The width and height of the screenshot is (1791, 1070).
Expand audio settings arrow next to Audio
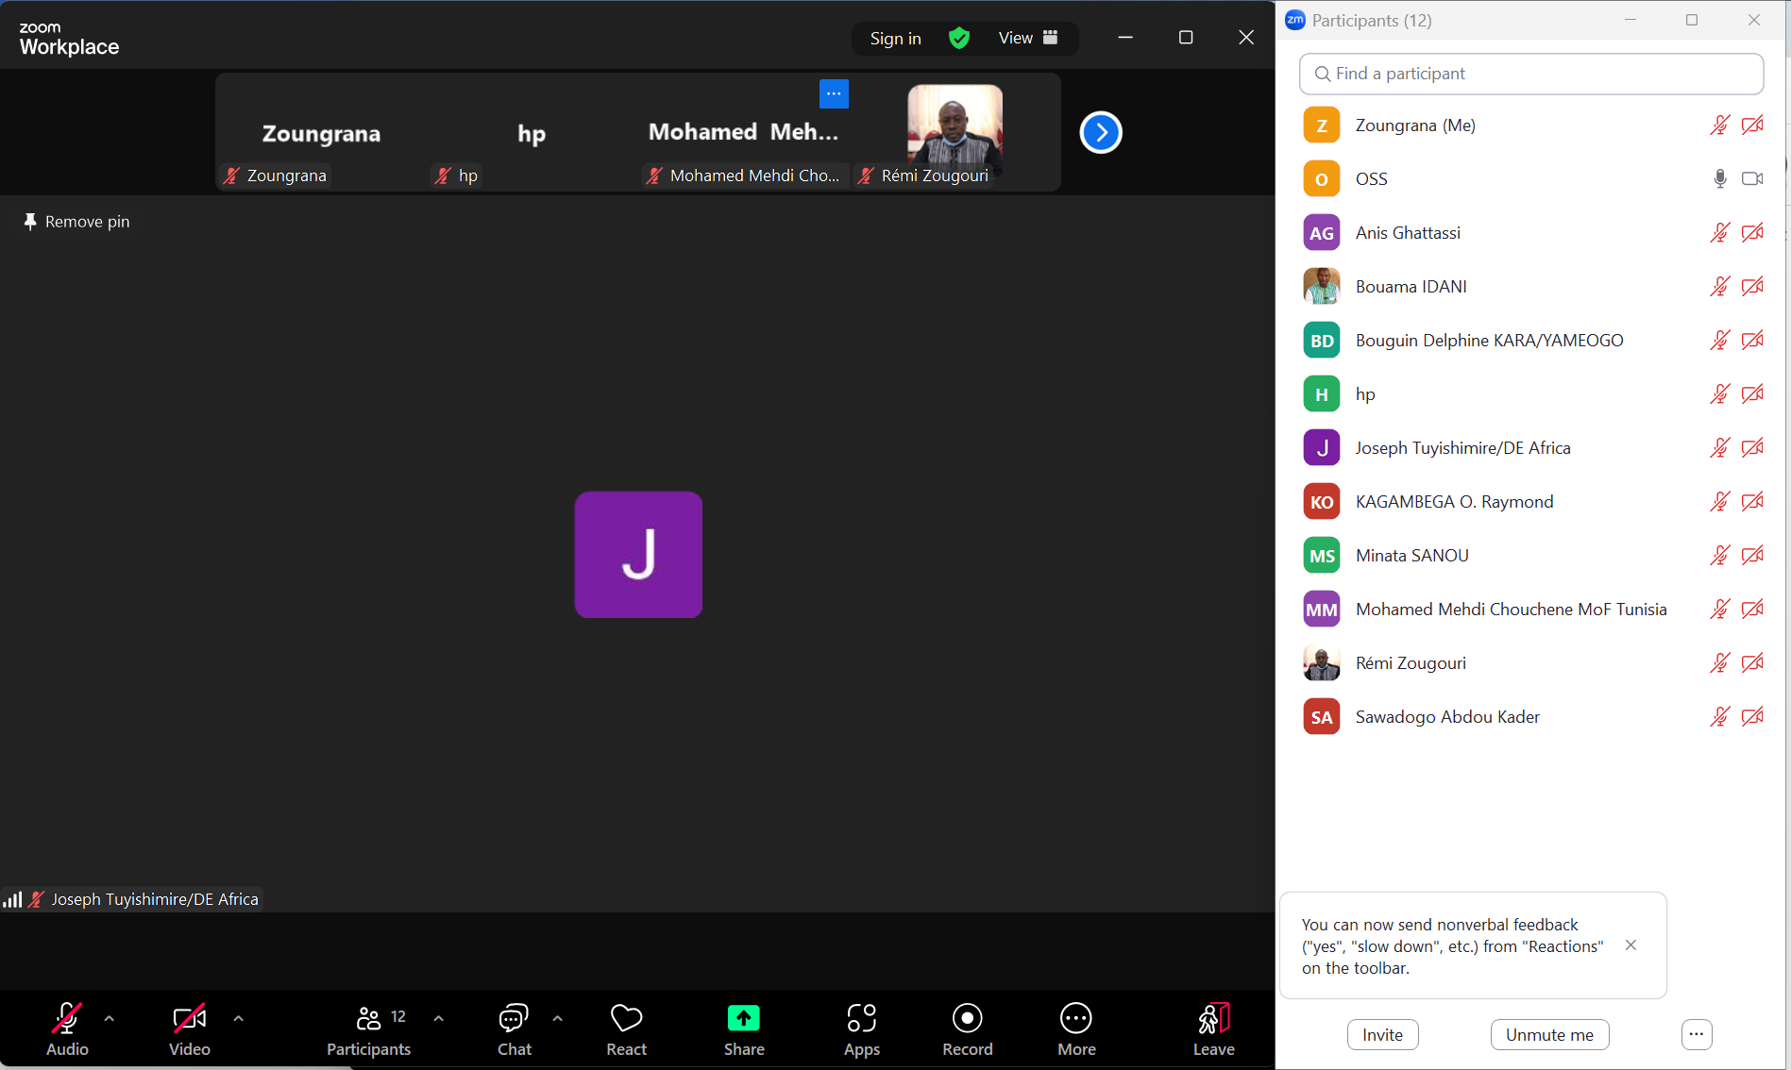click(110, 1019)
